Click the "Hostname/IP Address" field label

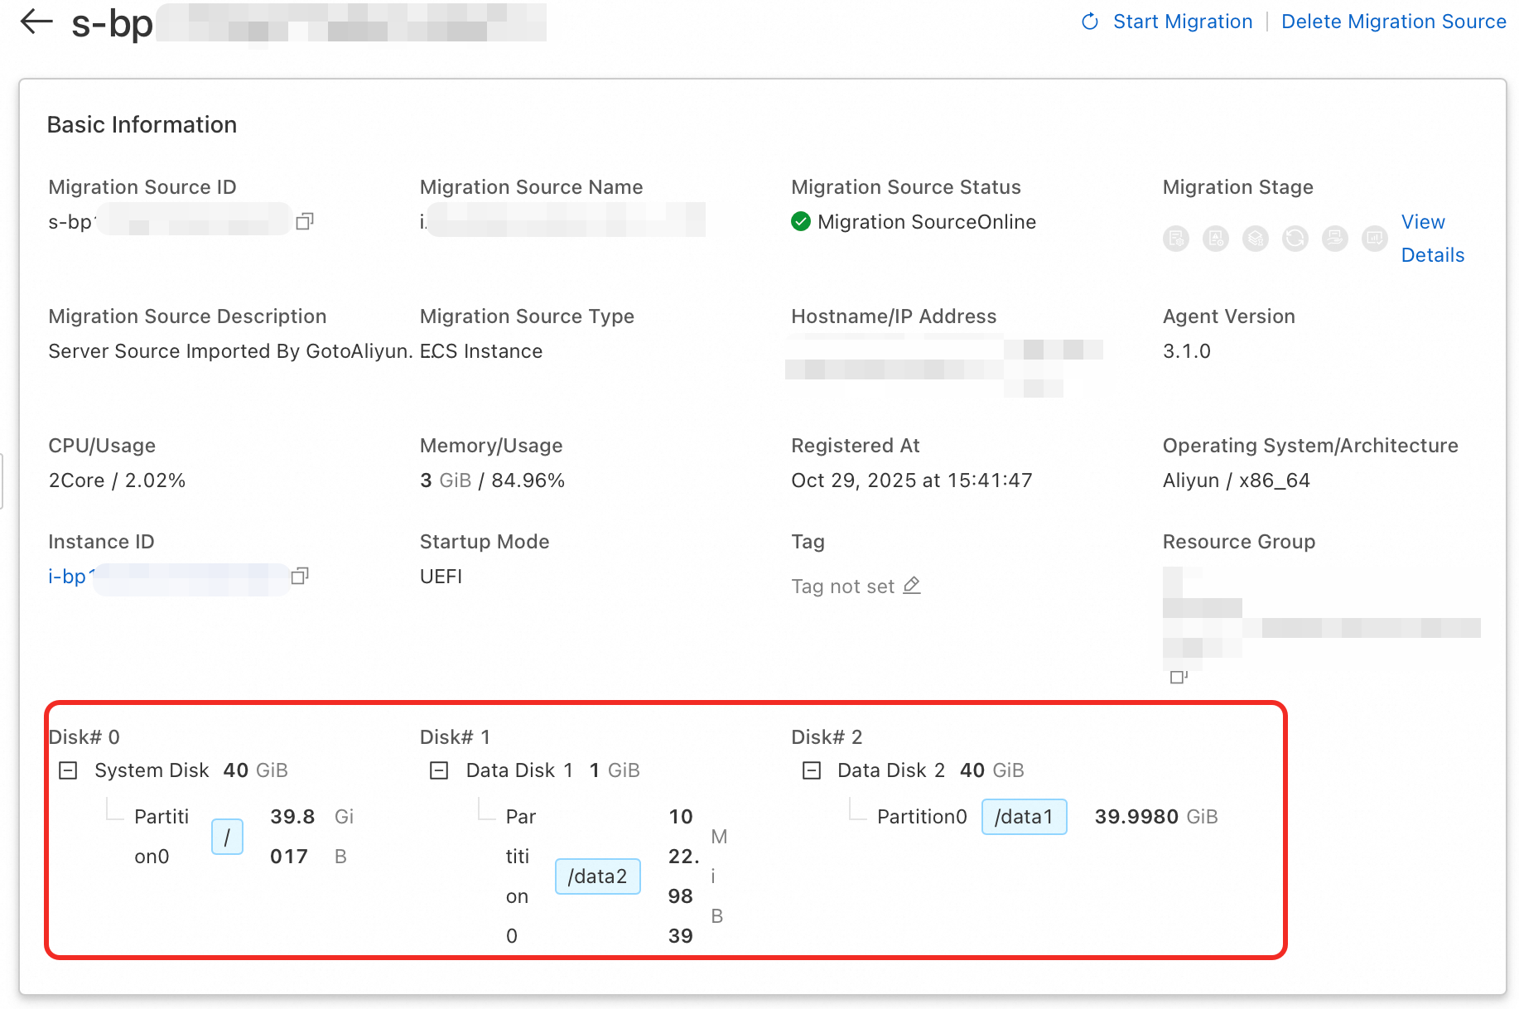pyautogui.click(x=894, y=316)
